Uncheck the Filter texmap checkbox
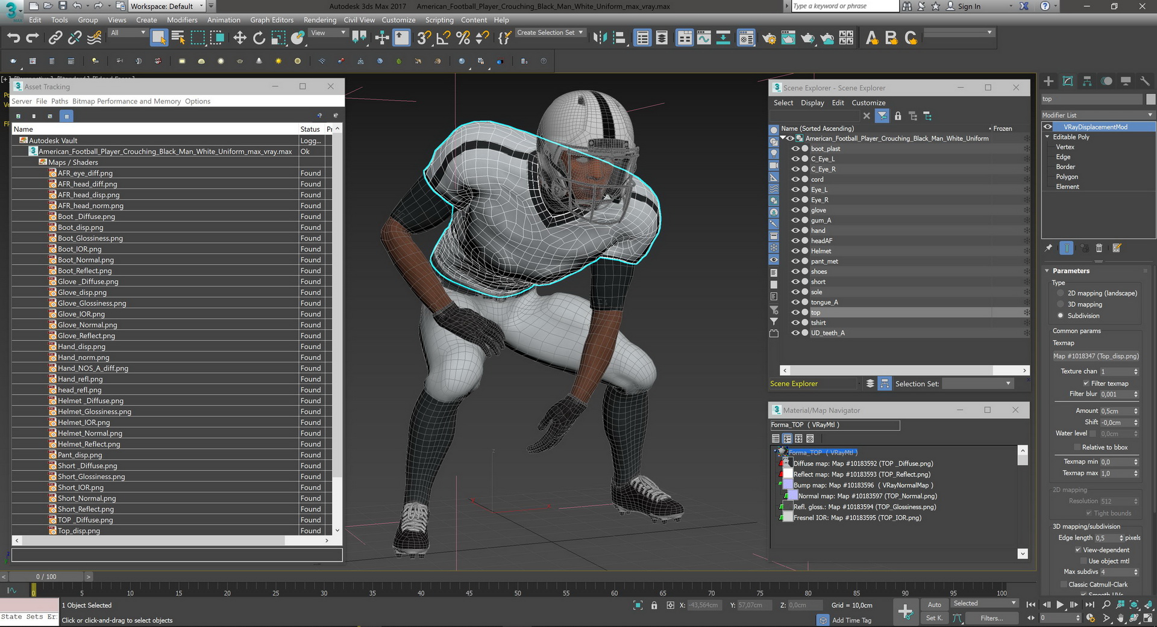Image resolution: width=1157 pixels, height=627 pixels. click(1086, 383)
